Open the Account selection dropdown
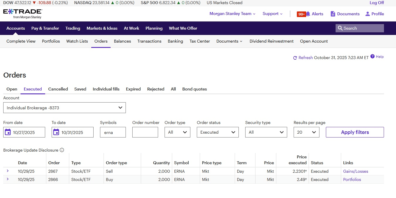Screen dimensions: 396x198 [65, 108]
